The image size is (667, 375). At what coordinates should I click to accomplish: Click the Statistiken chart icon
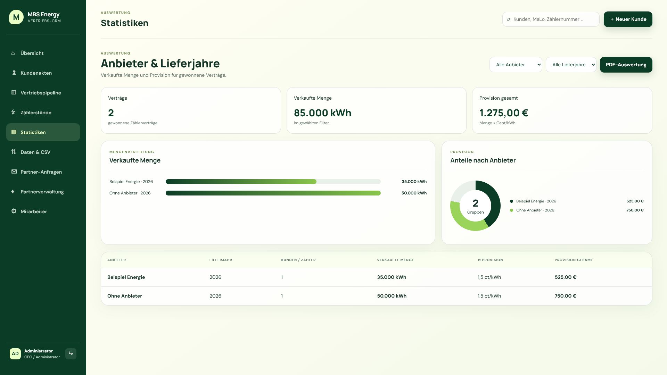point(14,132)
